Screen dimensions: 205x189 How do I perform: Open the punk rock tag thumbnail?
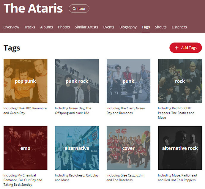tap(77, 81)
